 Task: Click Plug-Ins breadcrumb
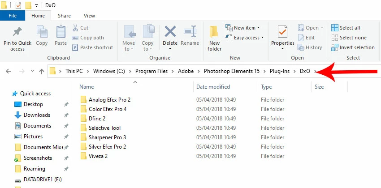pyautogui.click(x=280, y=71)
